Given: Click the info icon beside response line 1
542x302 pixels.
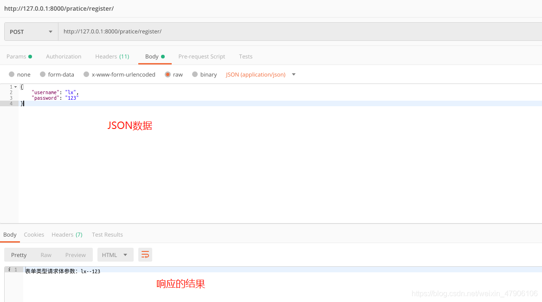Looking at the screenshot, I should tap(8, 269).
